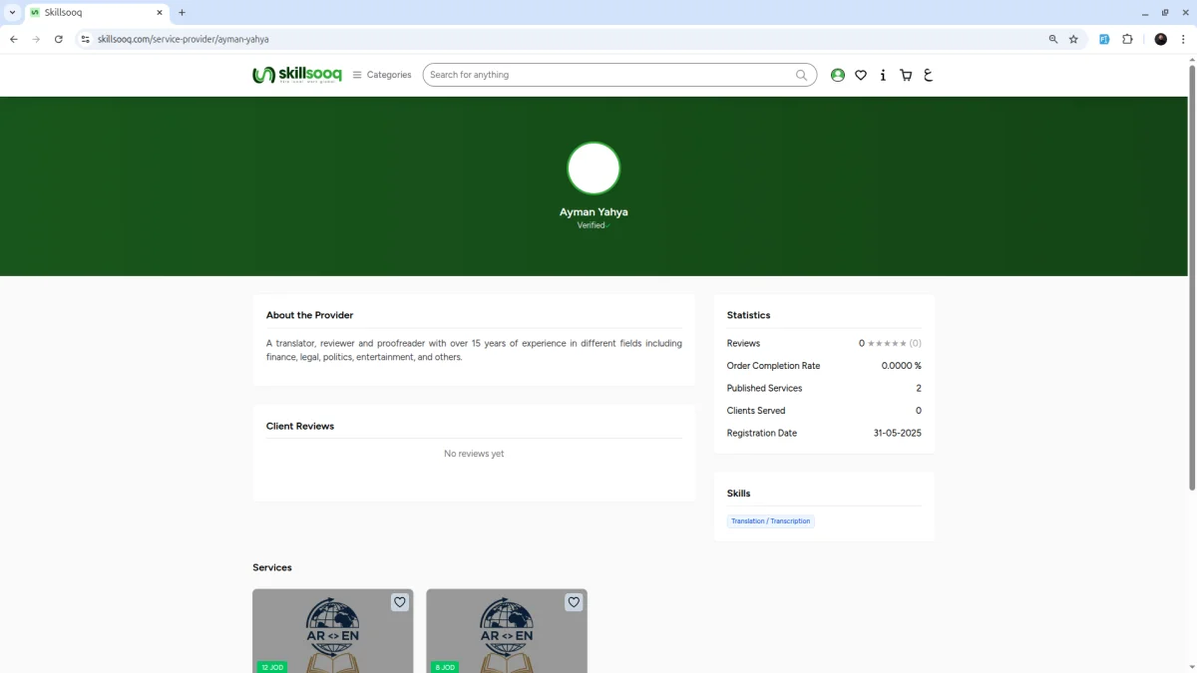Click the 'Ayman Yahya' name text
This screenshot has height=673, width=1197.
(x=594, y=211)
